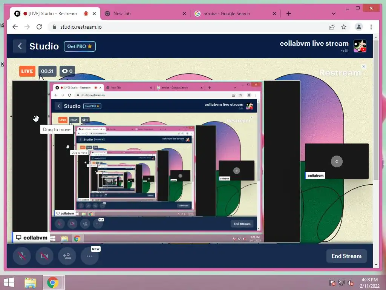The width and height of the screenshot is (386, 290).
Task: Expand the tab search dropdown arrow
Action: pos(334,14)
